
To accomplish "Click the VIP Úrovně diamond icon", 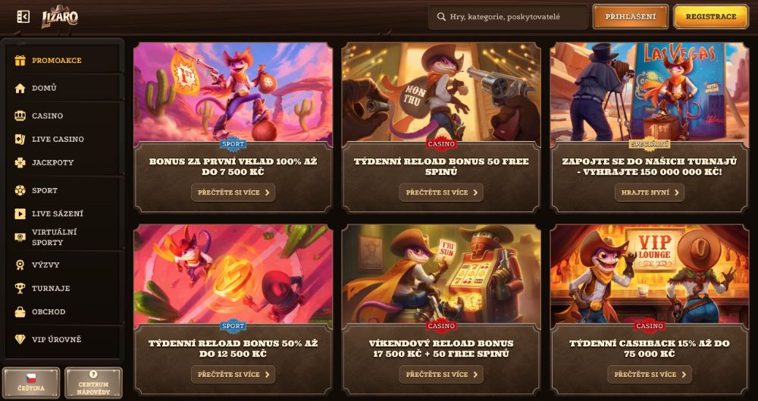I will click(20, 340).
